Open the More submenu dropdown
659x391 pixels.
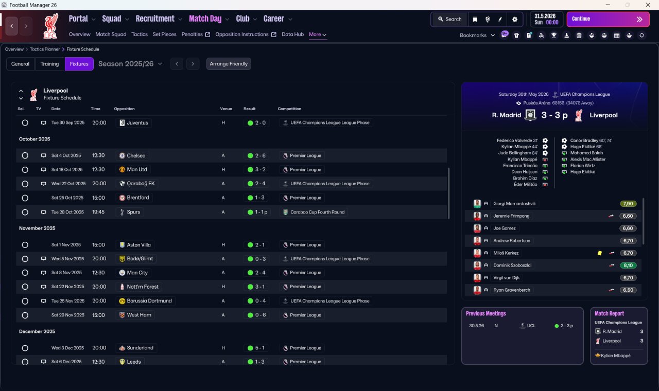[318, 34]
